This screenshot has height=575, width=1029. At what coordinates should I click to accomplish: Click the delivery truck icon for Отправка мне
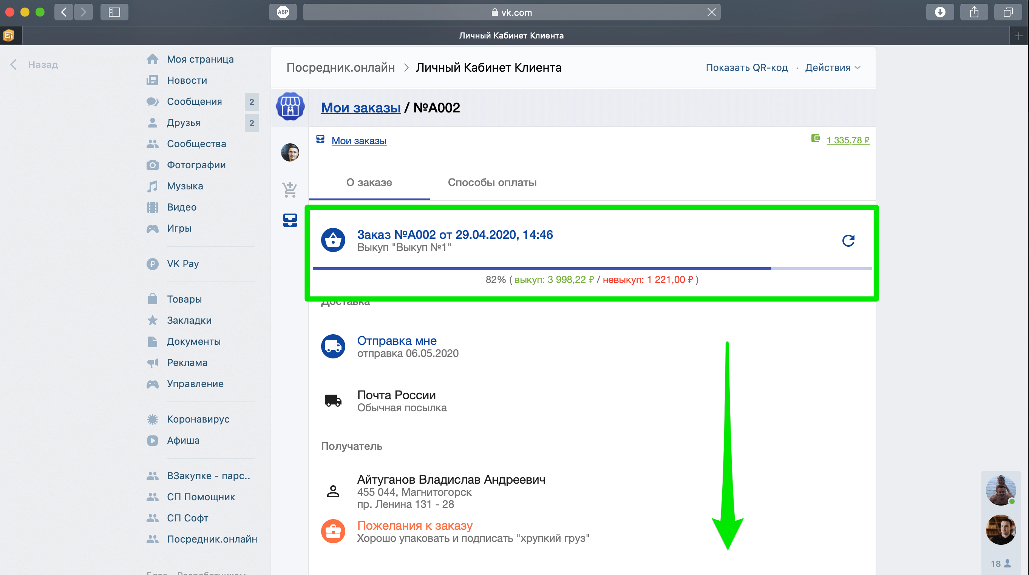coord(333,346)
